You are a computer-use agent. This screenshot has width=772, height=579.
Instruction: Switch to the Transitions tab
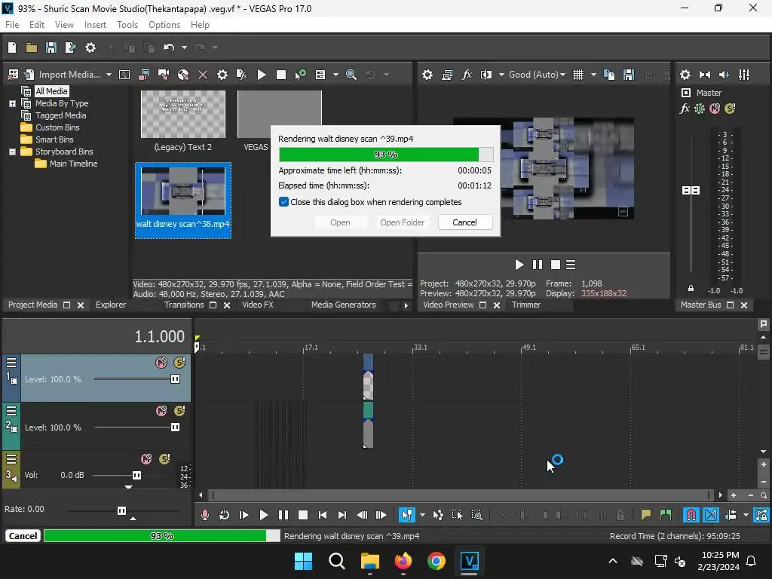click(x=184, y=305)
